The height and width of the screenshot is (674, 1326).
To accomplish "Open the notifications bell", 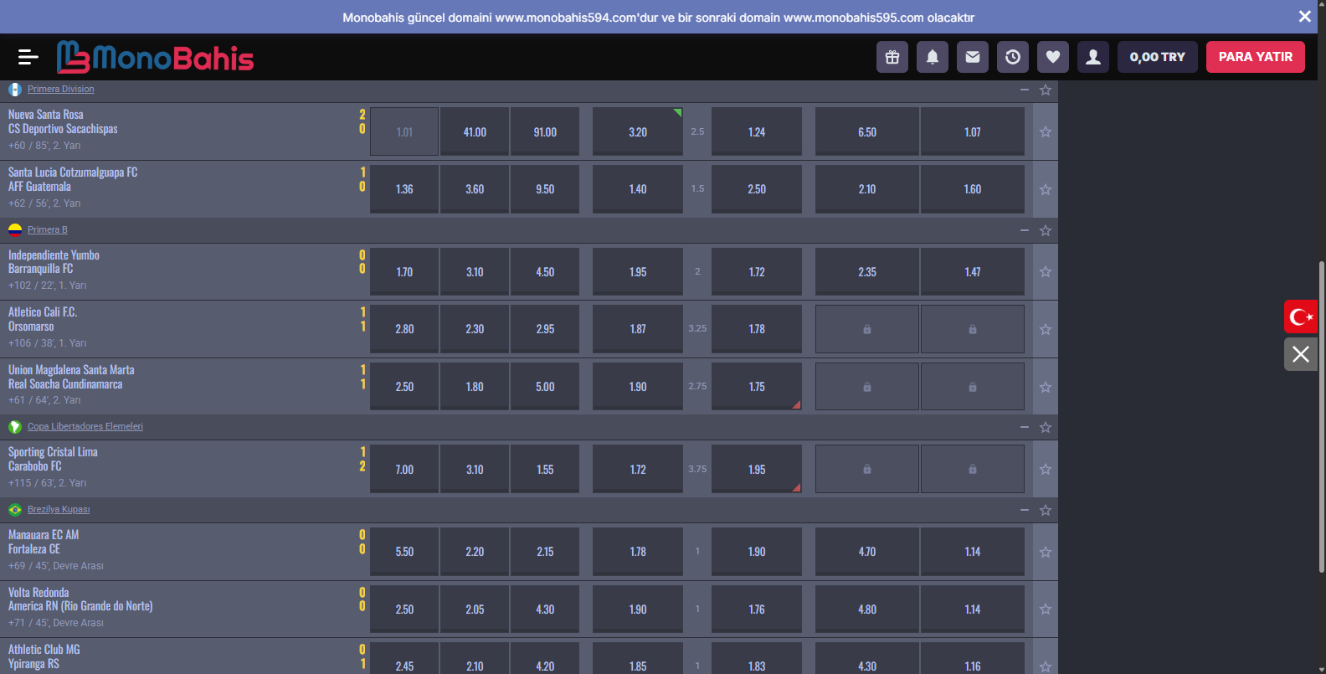I will (933, 57).
